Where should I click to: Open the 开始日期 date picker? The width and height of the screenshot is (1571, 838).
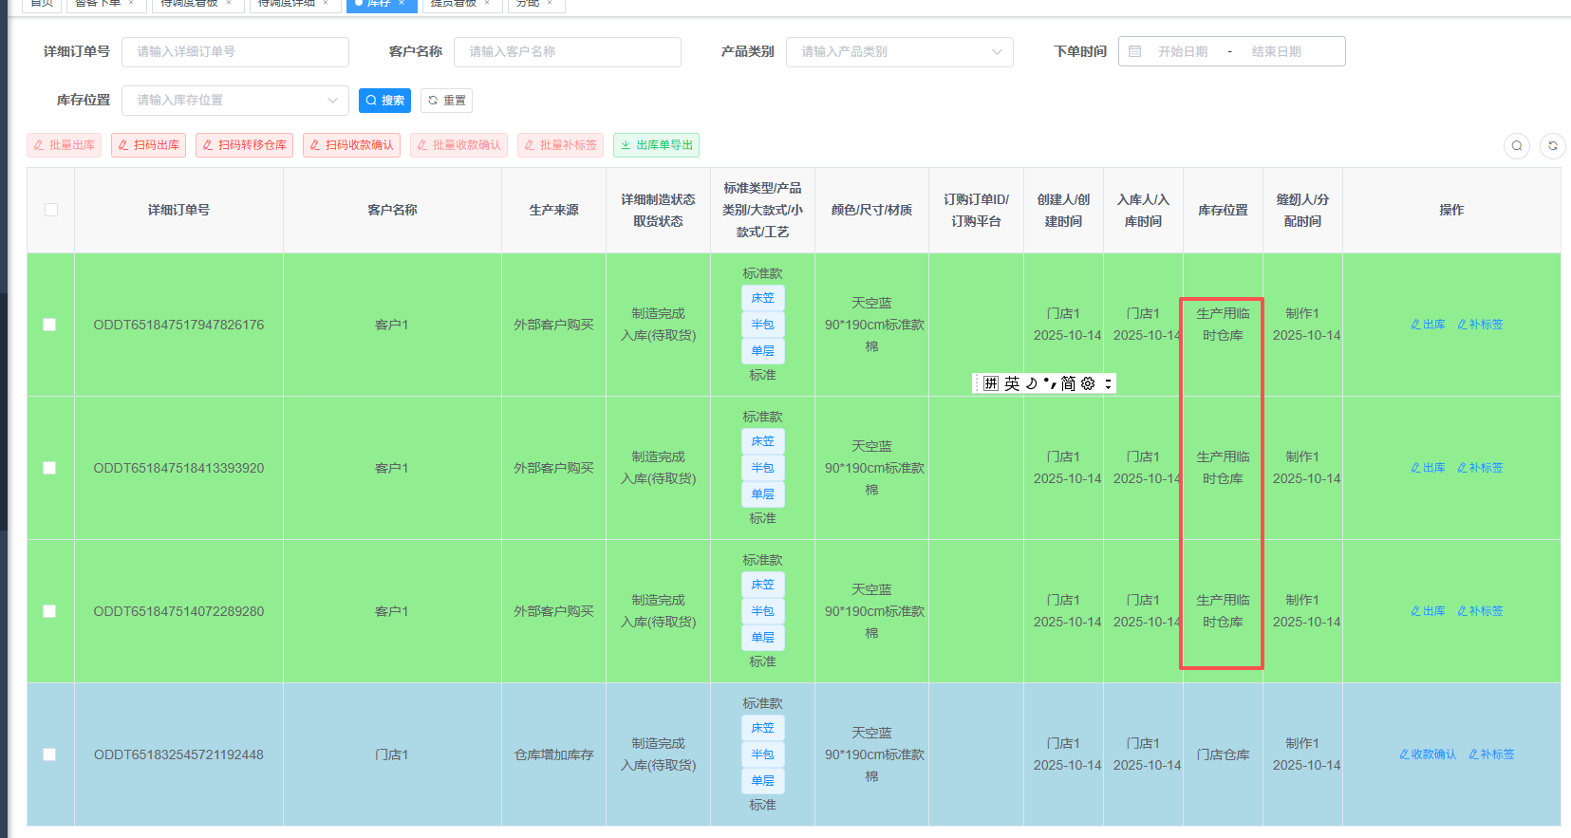[x=1182, y=51]
